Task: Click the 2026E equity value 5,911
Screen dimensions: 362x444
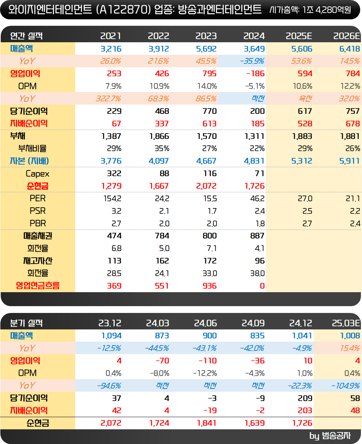Action: 349,161
